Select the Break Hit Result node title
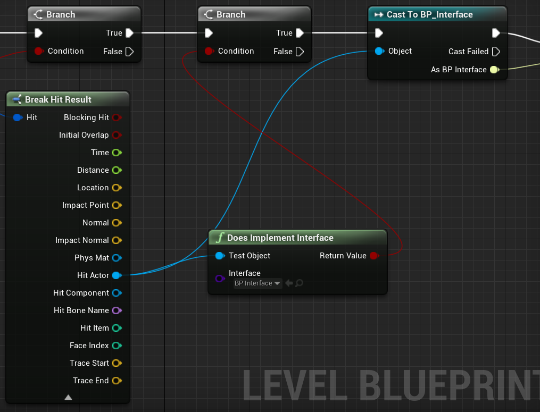The height and width of the screenshot is (412, 540). 58,99
